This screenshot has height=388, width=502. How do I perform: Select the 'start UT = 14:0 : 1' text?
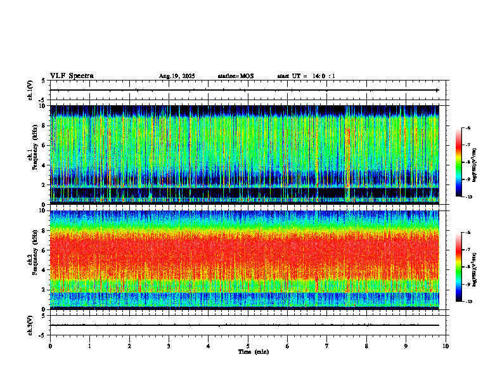(306, 76)
